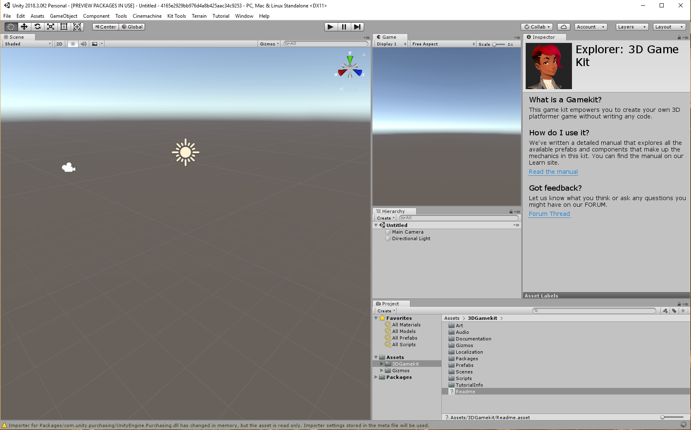Save project search star icon
The width and height of the screenshot is (691, 430).
pos(683,311)
